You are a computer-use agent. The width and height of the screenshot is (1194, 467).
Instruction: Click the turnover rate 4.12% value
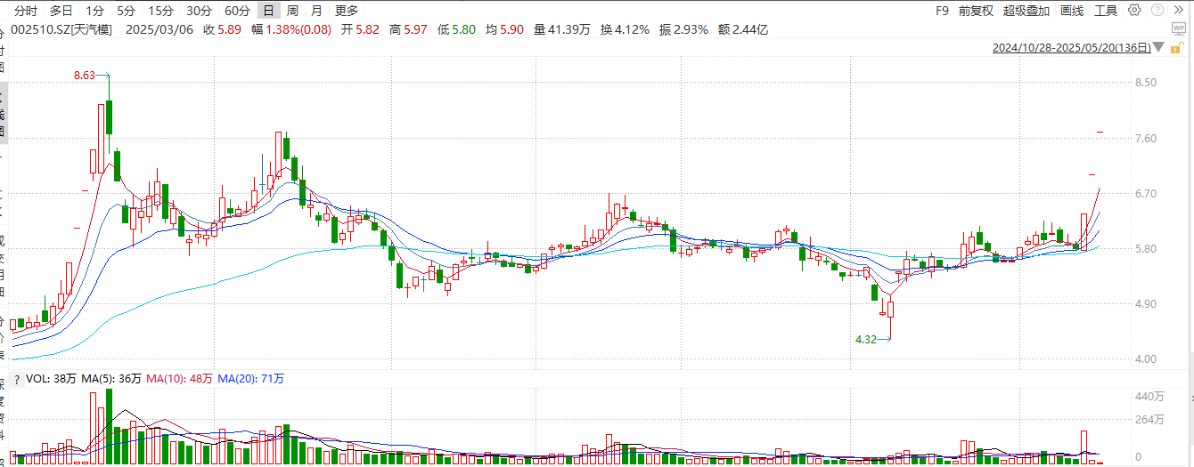[x=633, y=29]
